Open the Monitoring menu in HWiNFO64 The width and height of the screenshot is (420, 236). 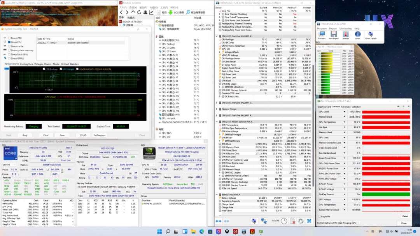(345, 28)
